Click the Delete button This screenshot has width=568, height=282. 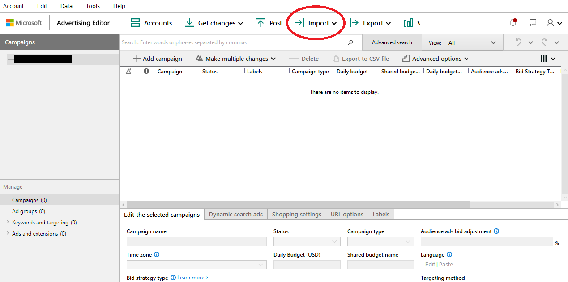[304, 59]
